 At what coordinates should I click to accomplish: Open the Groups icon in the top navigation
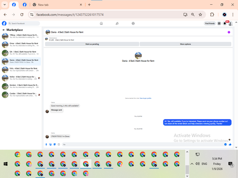click(133, 23)
